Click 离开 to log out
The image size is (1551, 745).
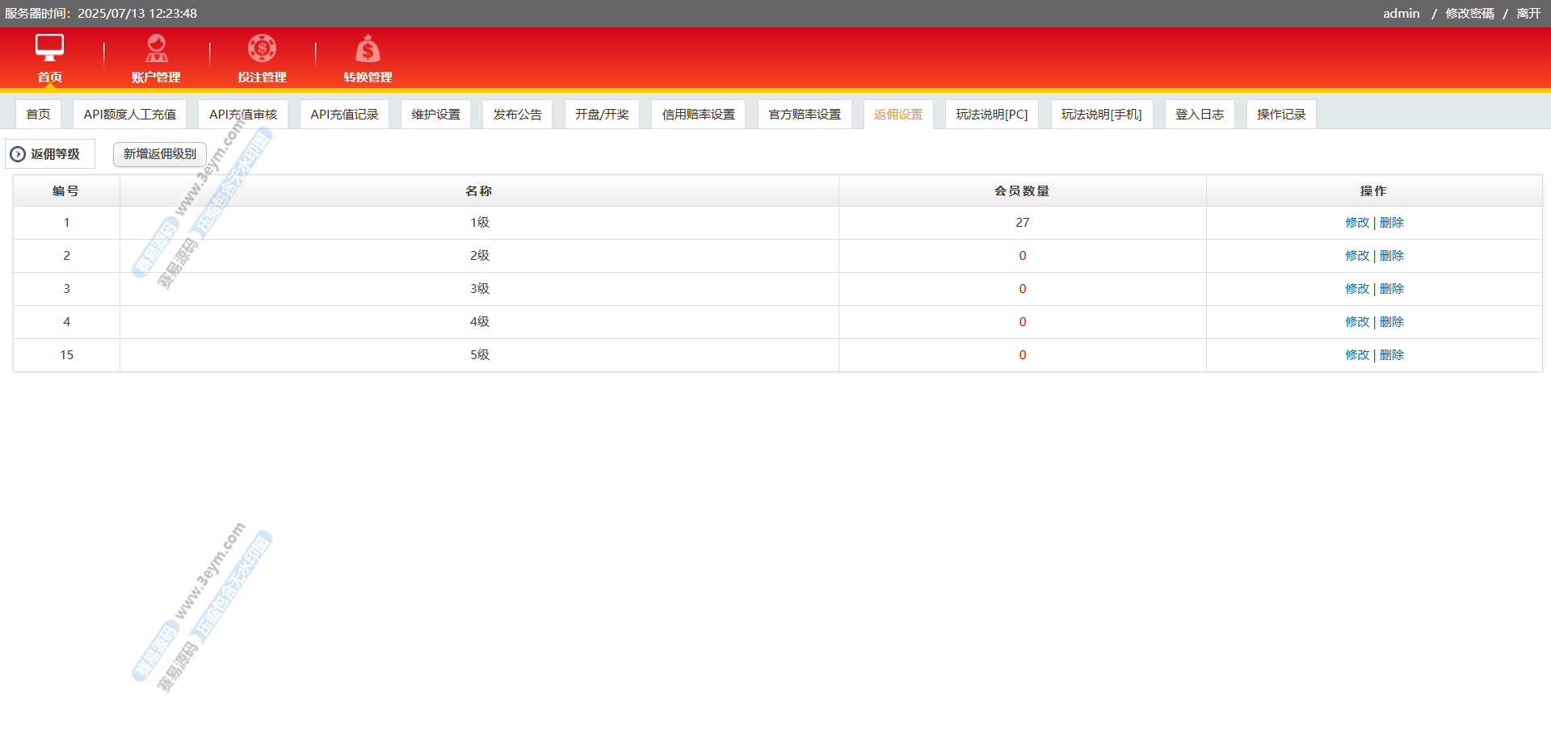coord(1528,14)
